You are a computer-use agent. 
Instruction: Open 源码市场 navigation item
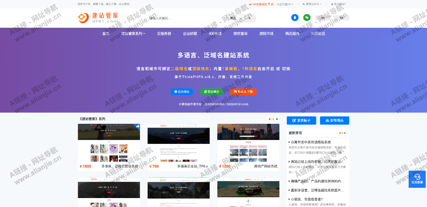click(x=266, y=33)
